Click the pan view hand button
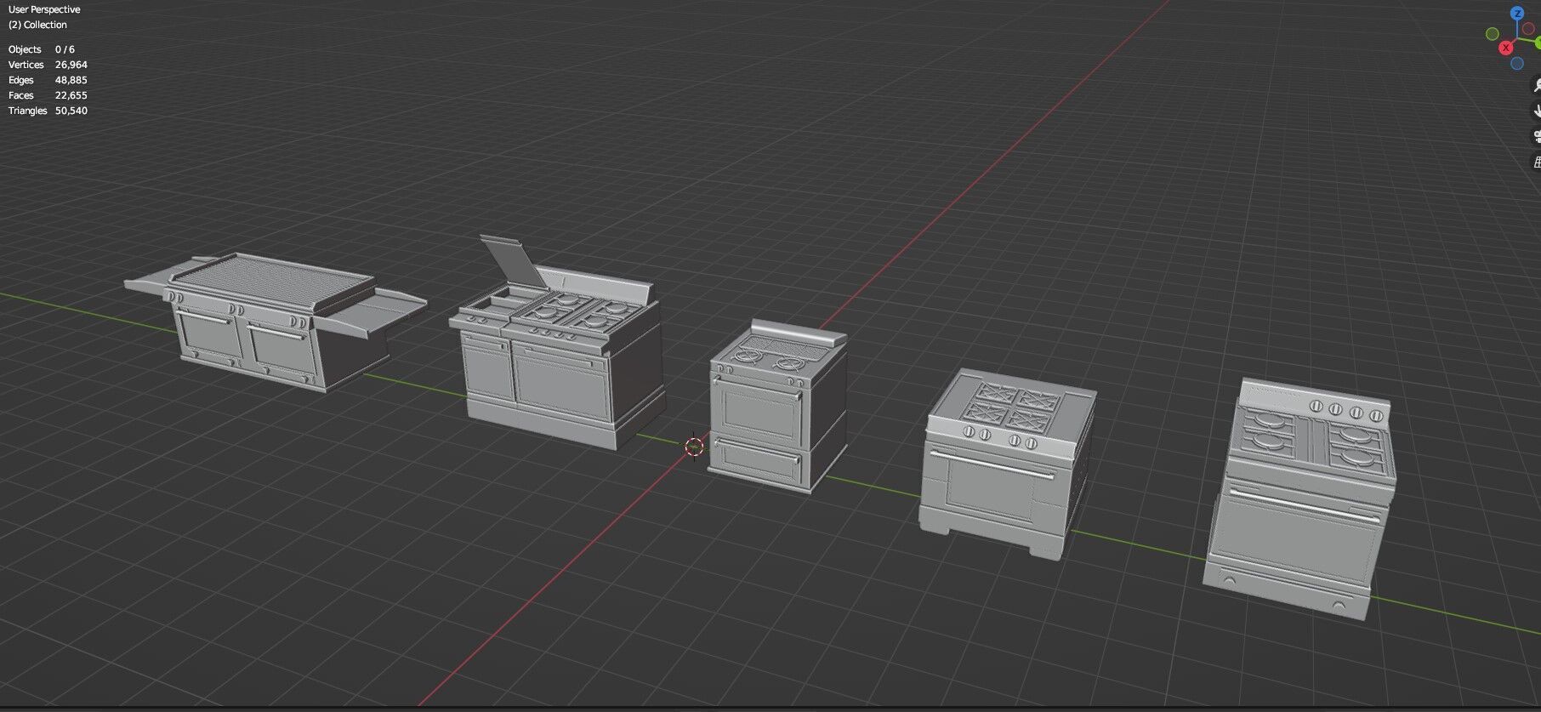Viewport: 1541px width, 712px height. 1537,111
